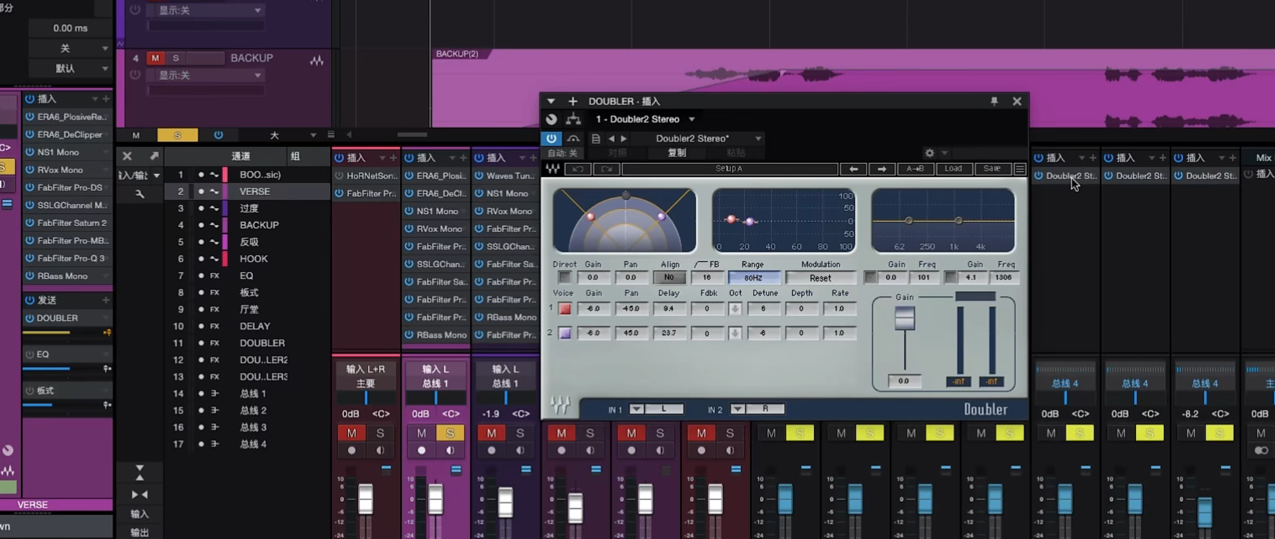1275x539 pixels.
Task: Open the Waves hamburger menu beside Save
Action: pos(1020,169)
